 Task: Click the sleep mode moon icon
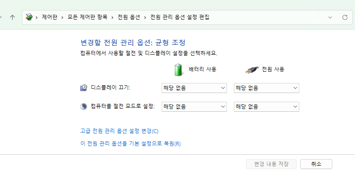tap(84, 106)
